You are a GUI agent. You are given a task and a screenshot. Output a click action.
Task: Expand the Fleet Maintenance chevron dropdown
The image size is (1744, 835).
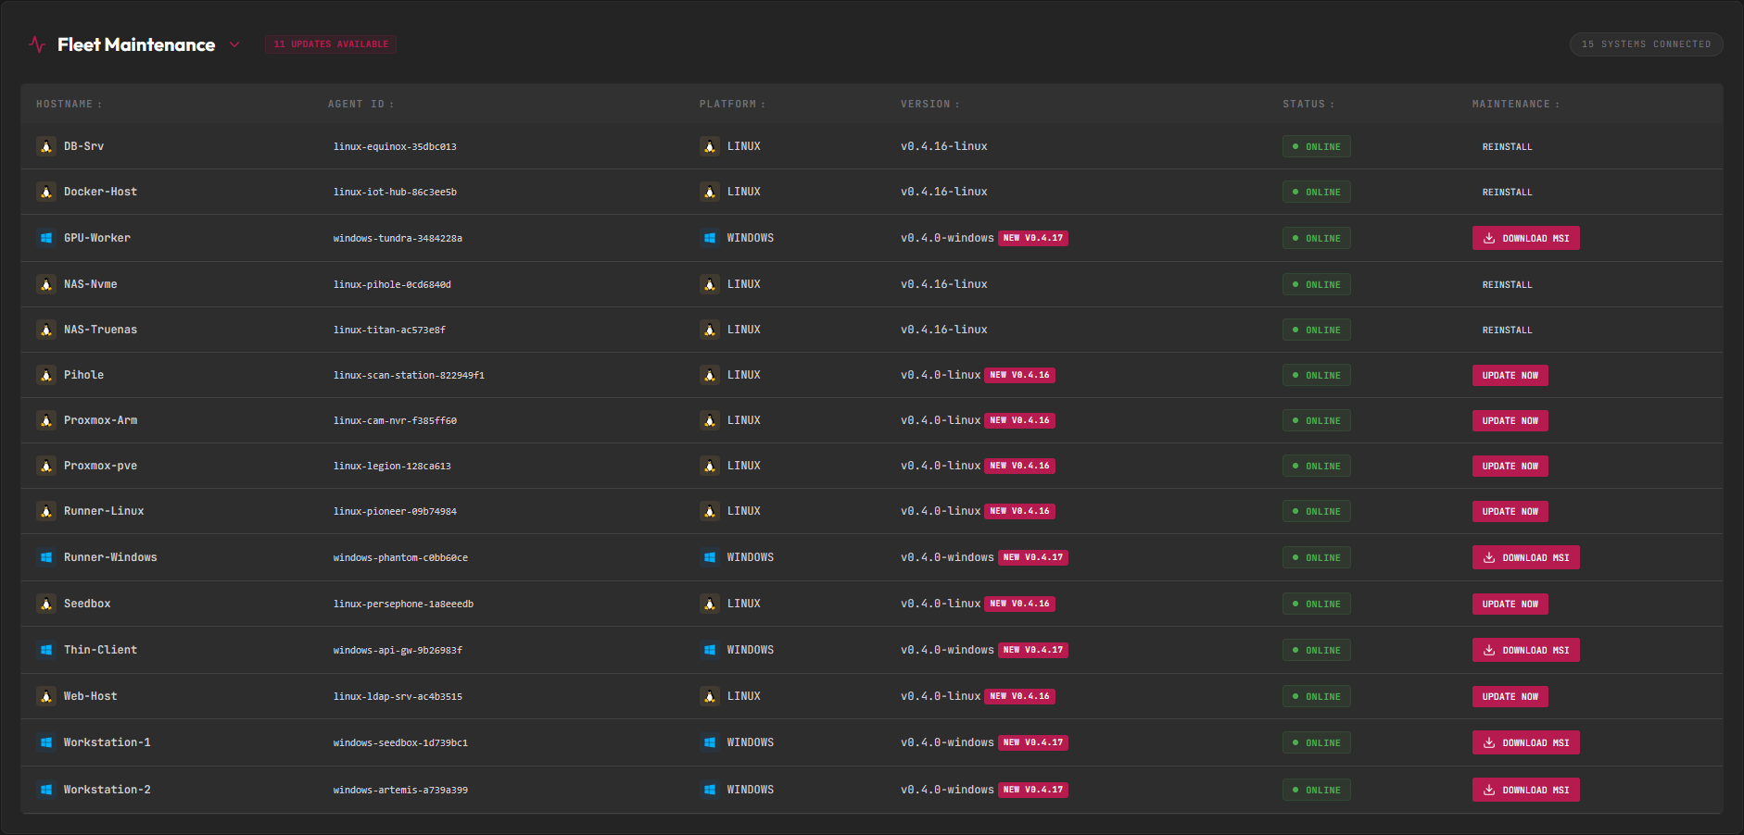(234, 44)
